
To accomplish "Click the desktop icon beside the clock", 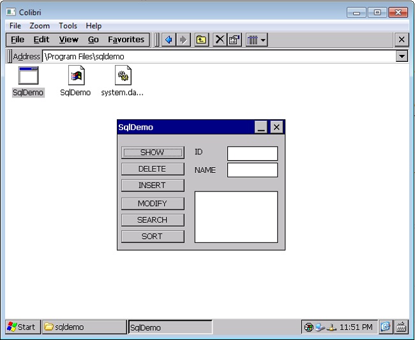I will pyautogui.click(x=386, y=327).
